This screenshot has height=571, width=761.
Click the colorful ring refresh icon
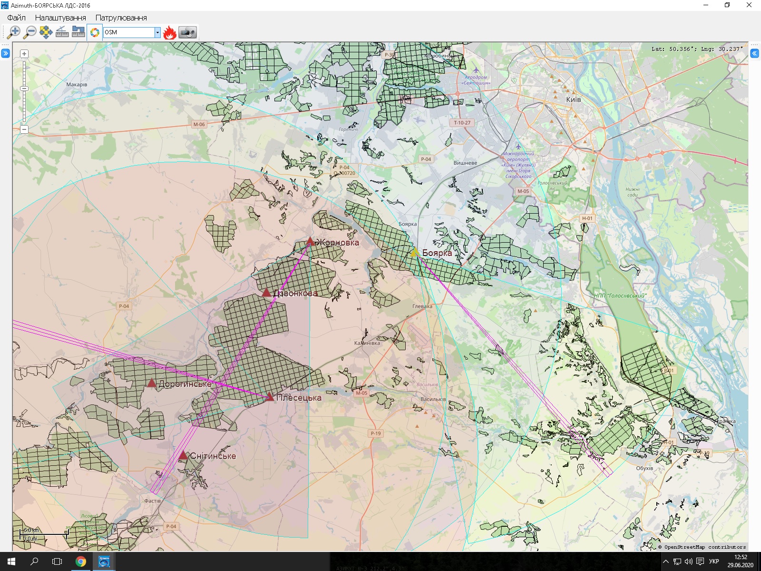[95, 32]
